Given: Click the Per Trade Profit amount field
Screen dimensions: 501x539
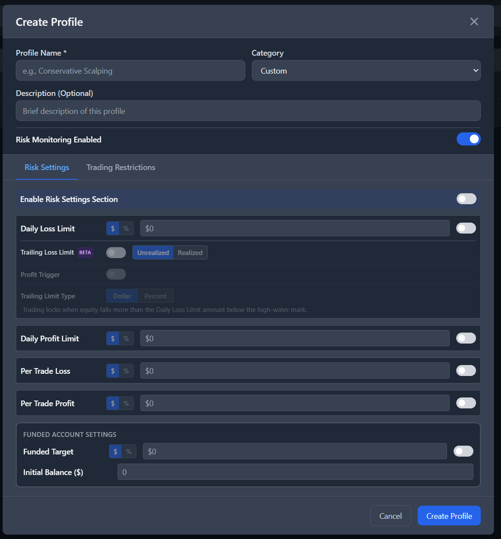Looking at the screenshot, I should click(295, 403).
